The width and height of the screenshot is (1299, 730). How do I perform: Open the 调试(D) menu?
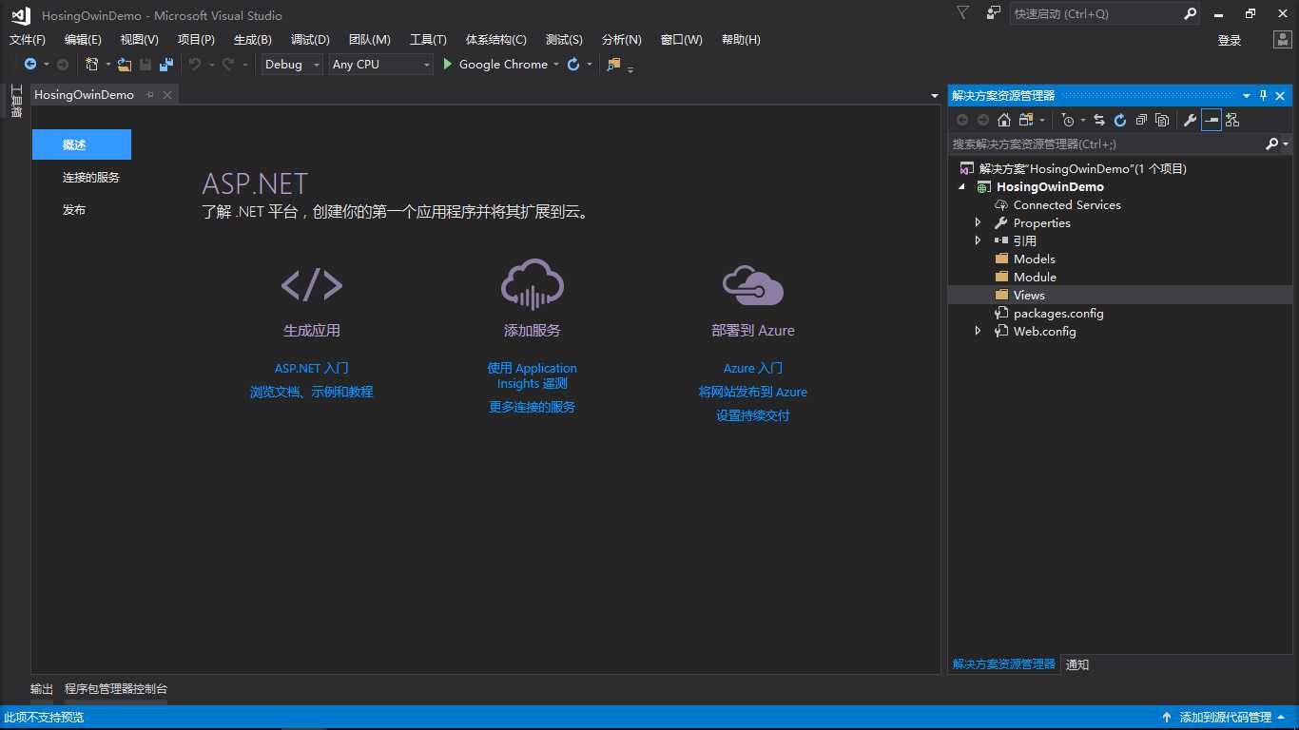310,40
